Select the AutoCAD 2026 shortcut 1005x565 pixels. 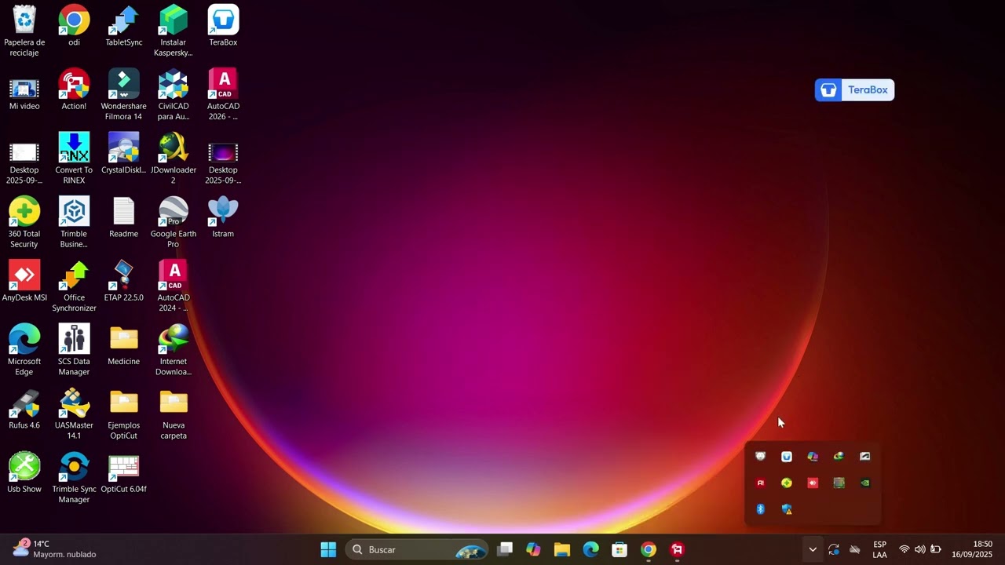click(x=223, y=95)
